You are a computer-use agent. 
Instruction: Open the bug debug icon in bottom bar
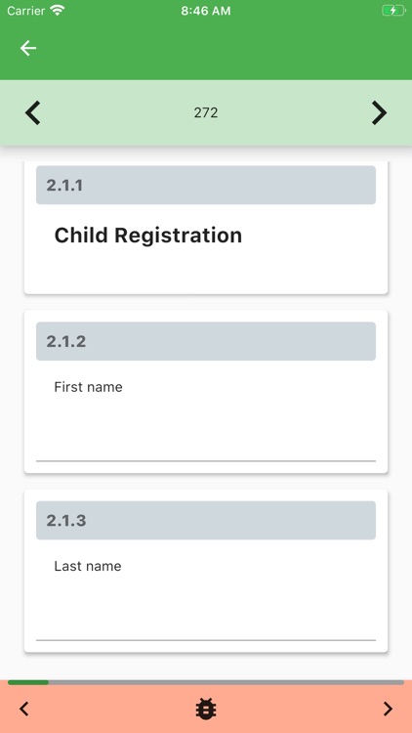click(x=206, y=709)
